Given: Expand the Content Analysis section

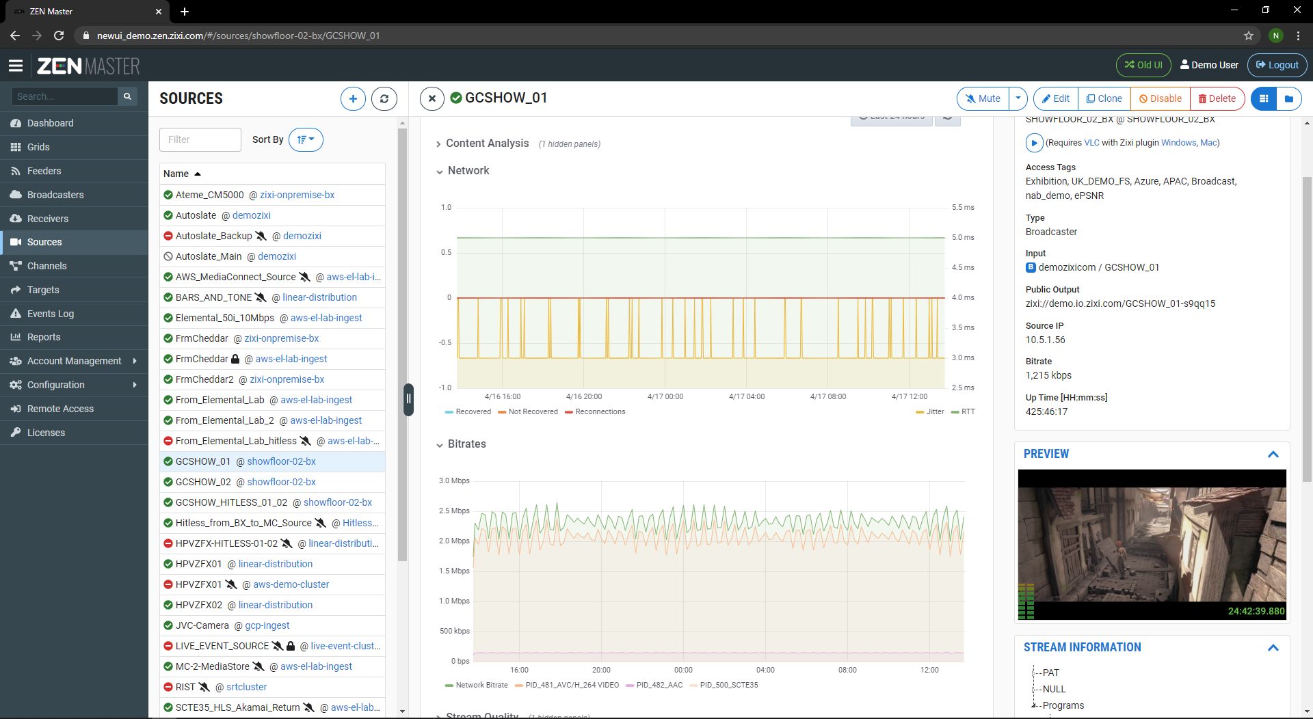Looking at the screenshot, I should [x=486, y=144].
